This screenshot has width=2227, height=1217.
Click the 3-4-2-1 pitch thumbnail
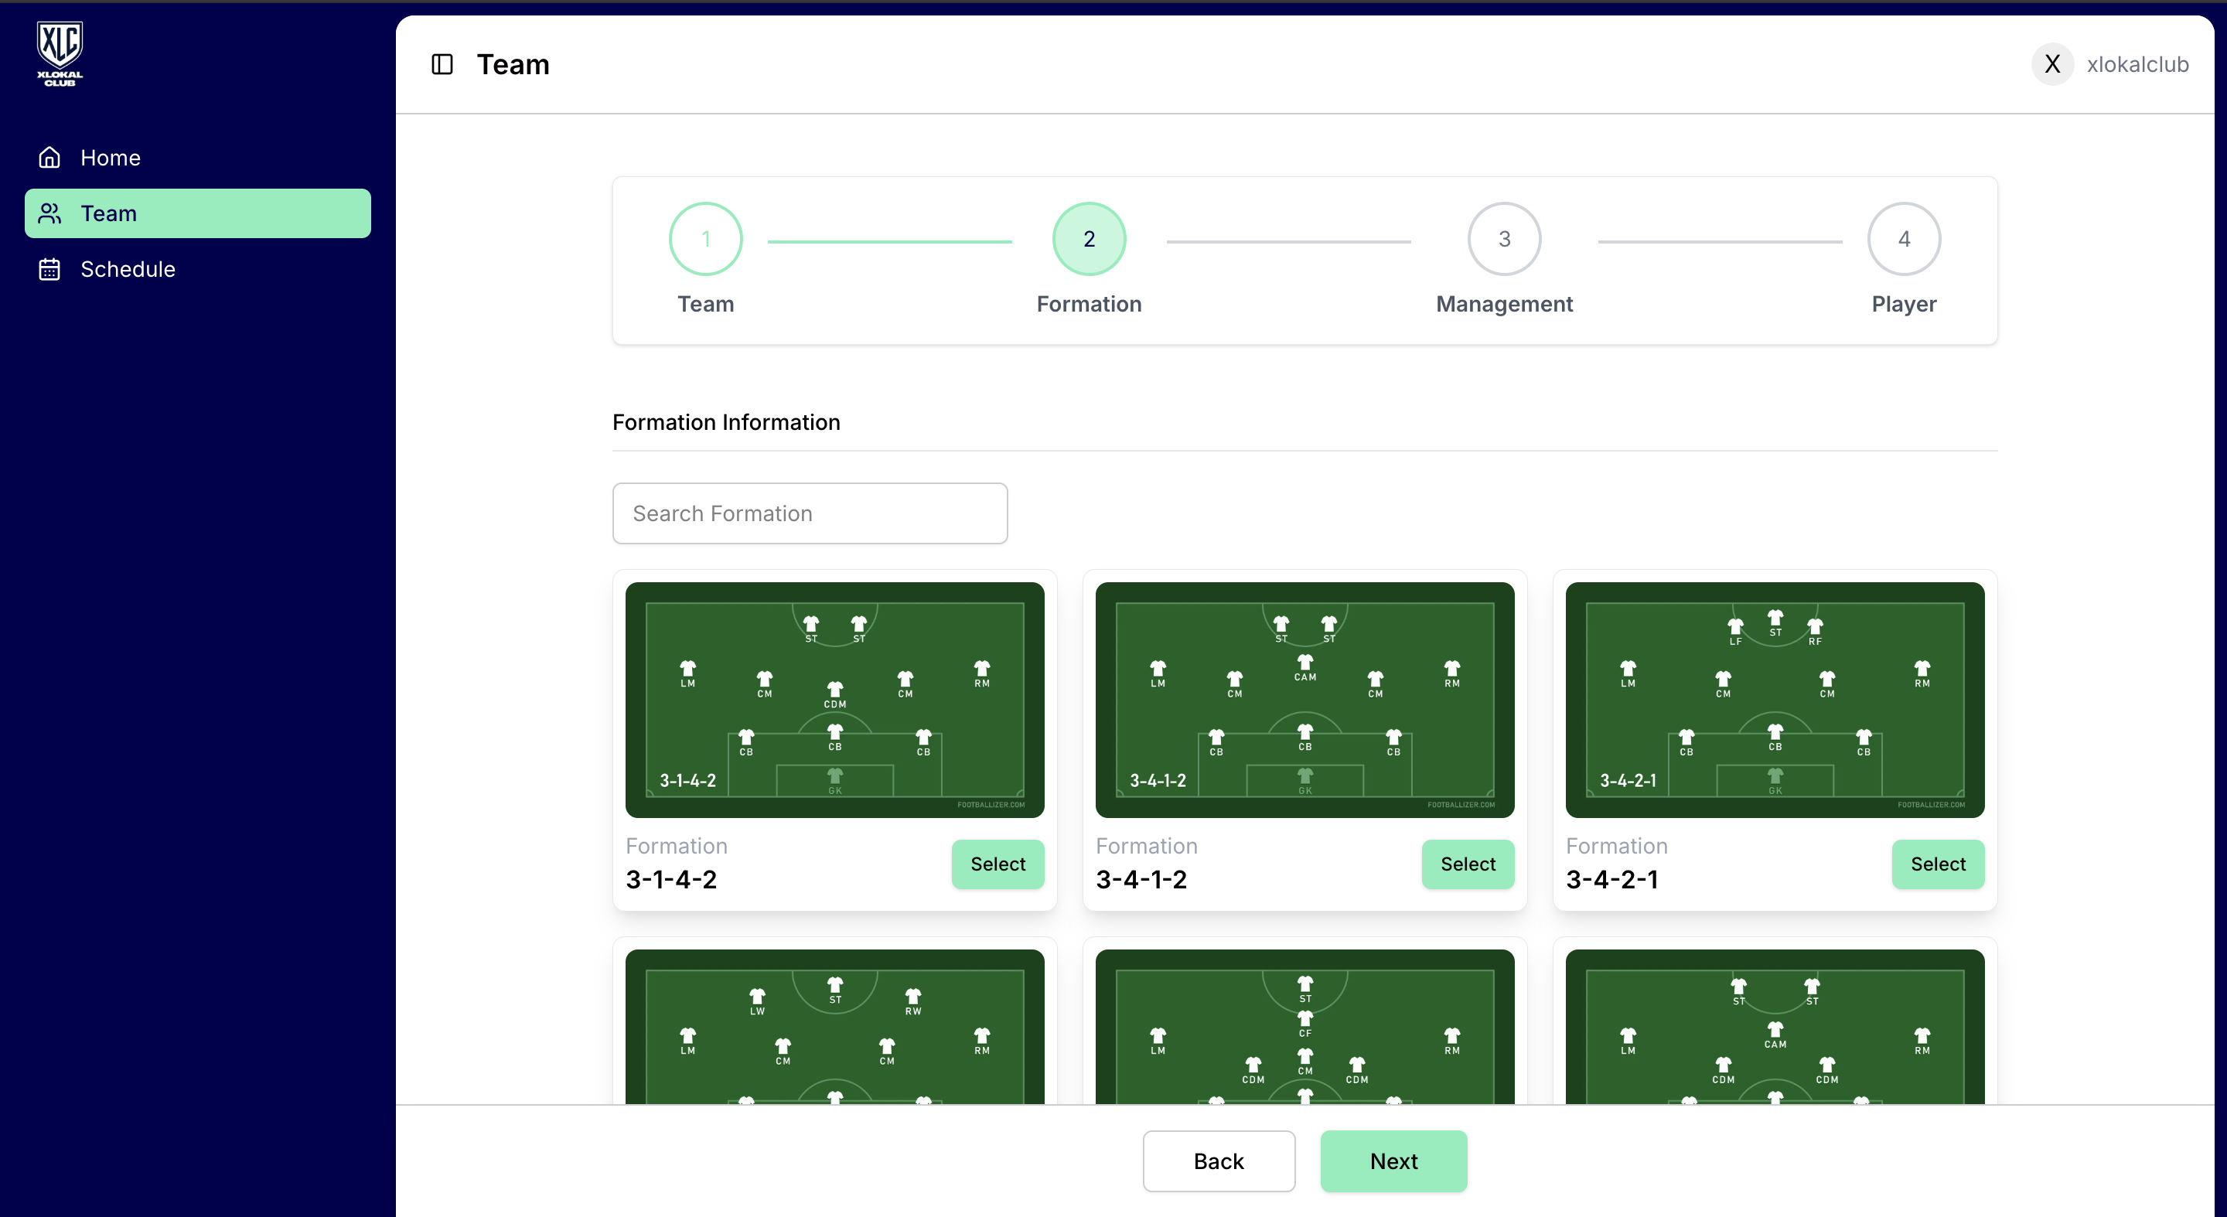point(1774,700)
